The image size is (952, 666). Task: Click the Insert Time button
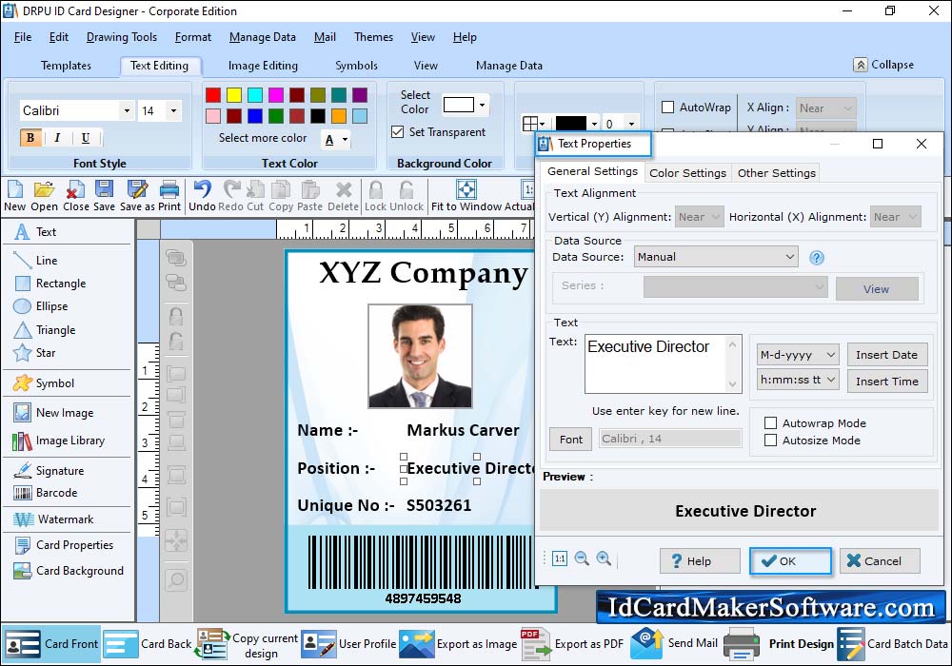click(887, 381)
